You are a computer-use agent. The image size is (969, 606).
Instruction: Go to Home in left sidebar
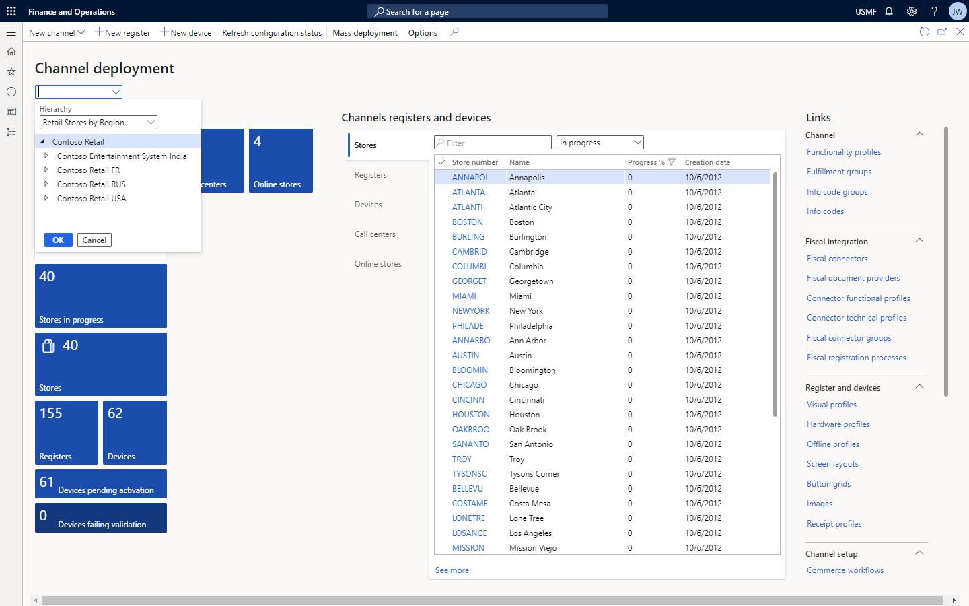point(11,52)
